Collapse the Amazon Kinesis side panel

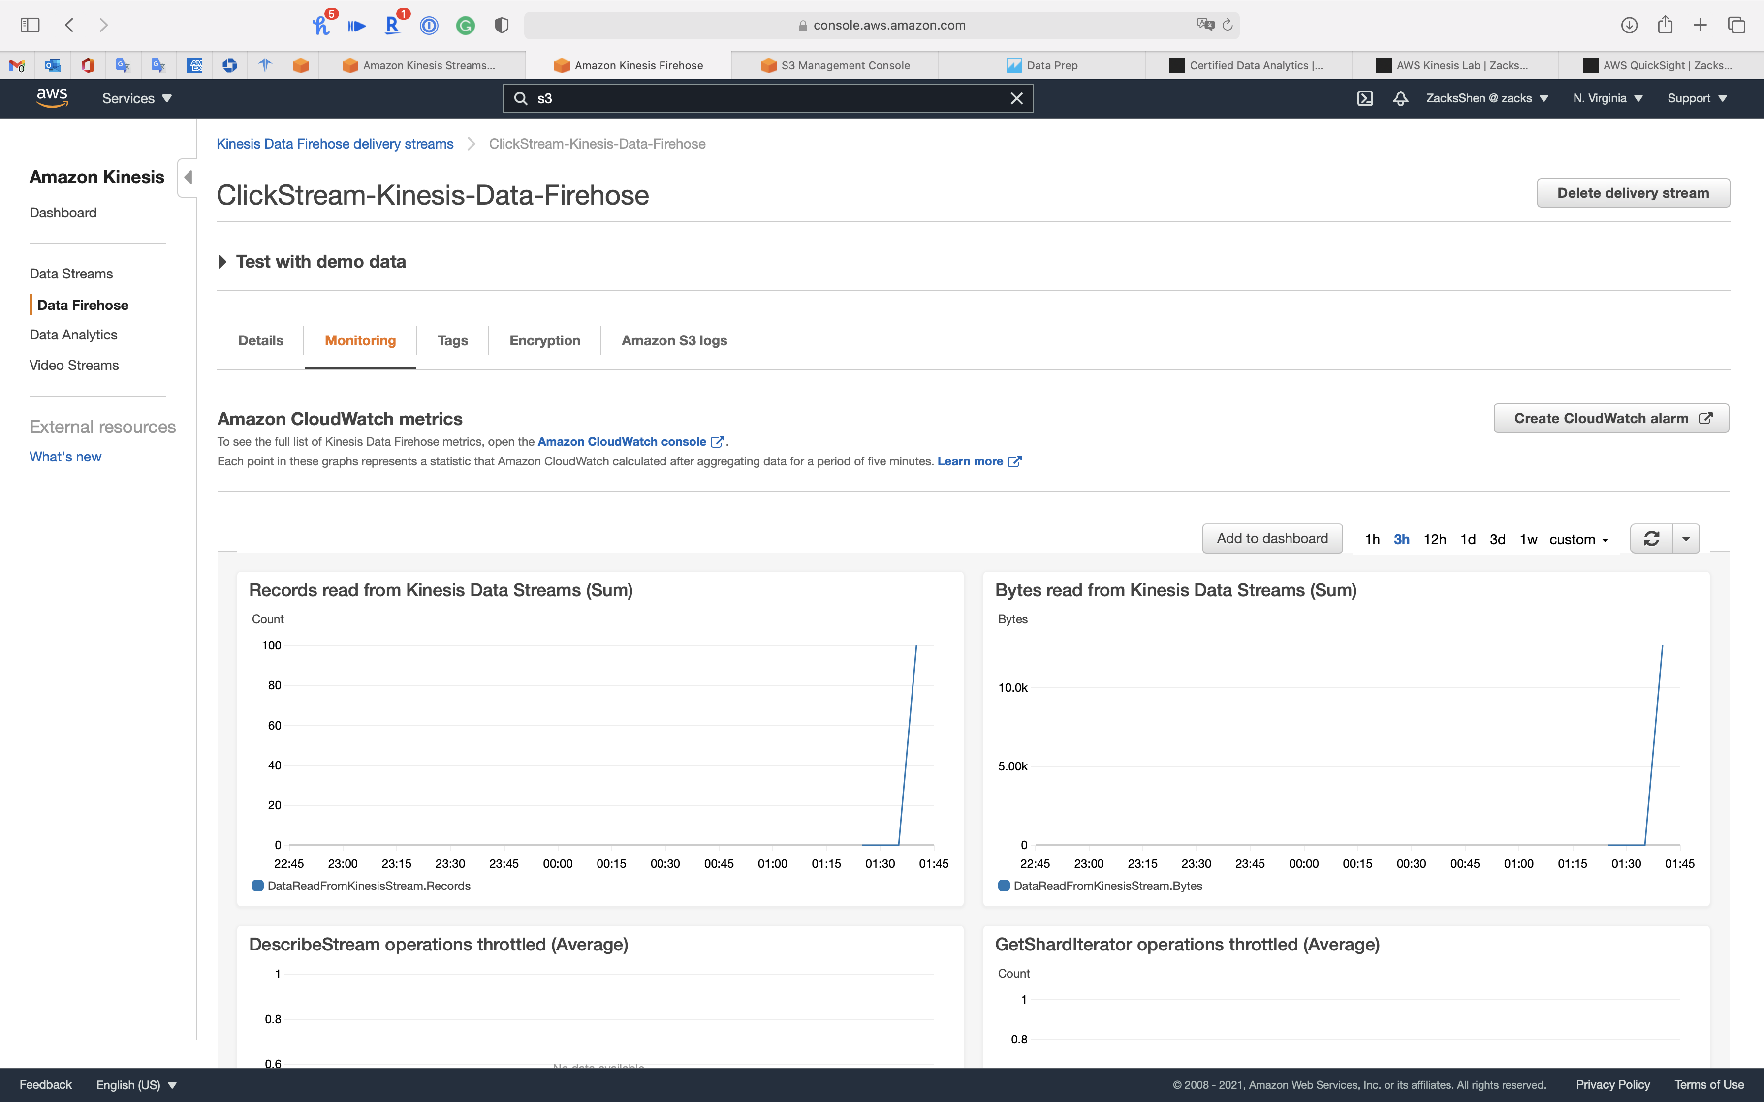click(188, 177)
